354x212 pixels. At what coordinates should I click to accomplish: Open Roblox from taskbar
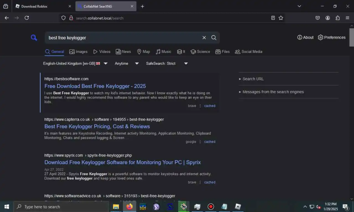238,207
